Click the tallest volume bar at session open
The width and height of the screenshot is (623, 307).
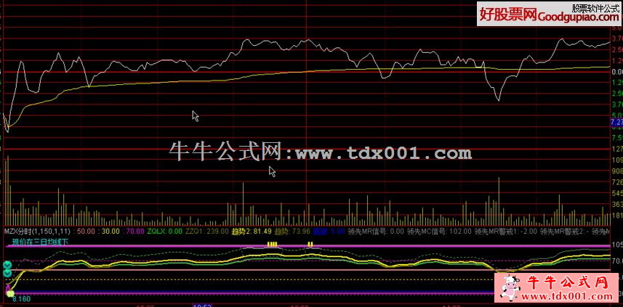point(7,190)
